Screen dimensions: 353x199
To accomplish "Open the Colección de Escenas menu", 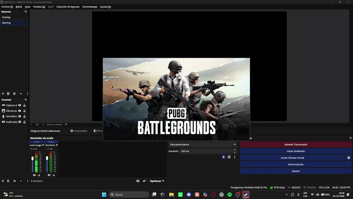I will [x=68, y=7].
